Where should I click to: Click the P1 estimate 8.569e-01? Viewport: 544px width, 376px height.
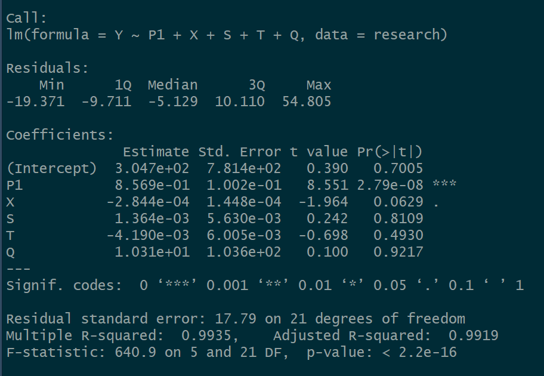(x=152, y=186)
